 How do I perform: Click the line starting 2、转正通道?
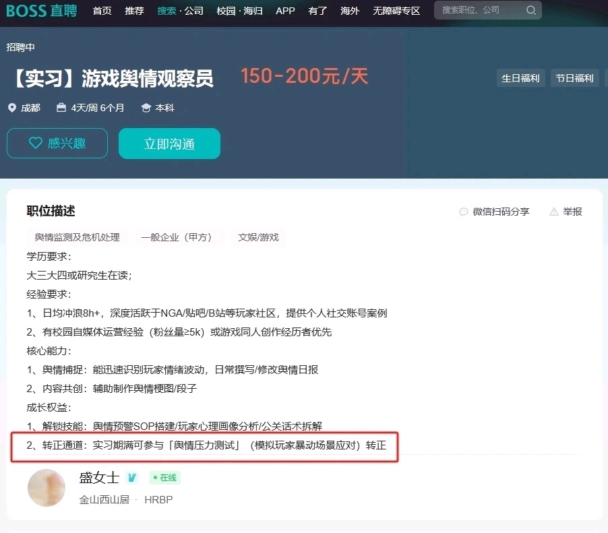(206, 445)
